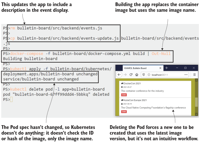The width and height of the screenshot is (202, 143).
Task: Click the browser forward arrow button
Action: coord(125,75)
